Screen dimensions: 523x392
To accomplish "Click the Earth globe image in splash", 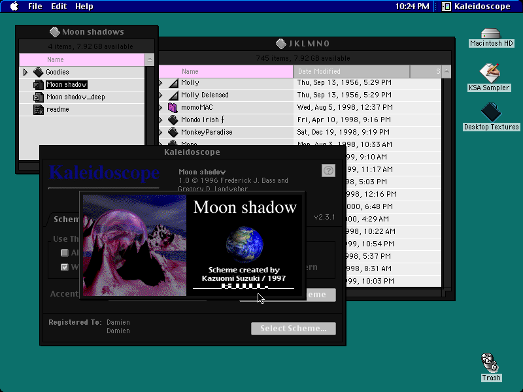I will tap(245, 244).
